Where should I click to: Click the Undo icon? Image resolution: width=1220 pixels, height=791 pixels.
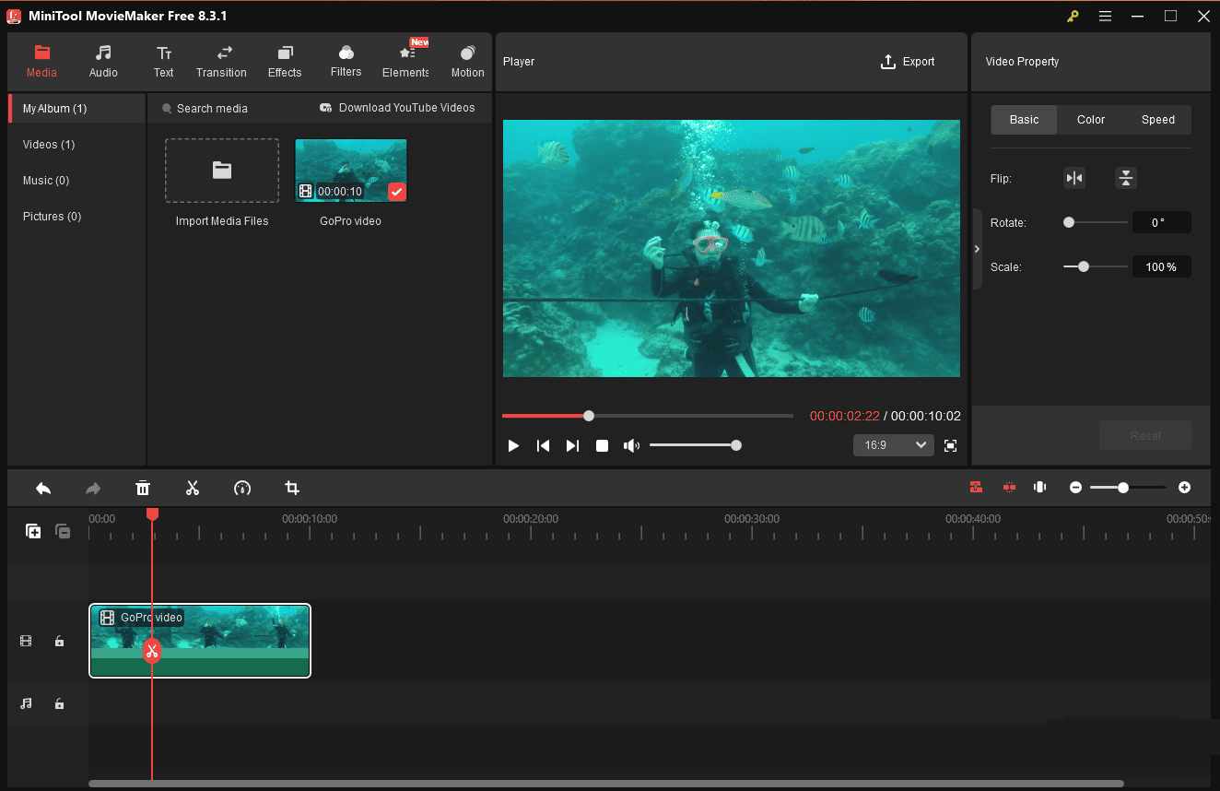point(42,488)
